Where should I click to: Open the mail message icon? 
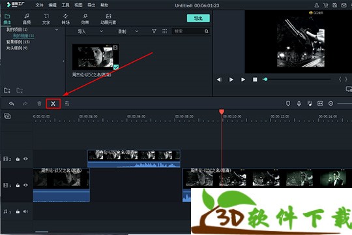(x=344, y=5)
